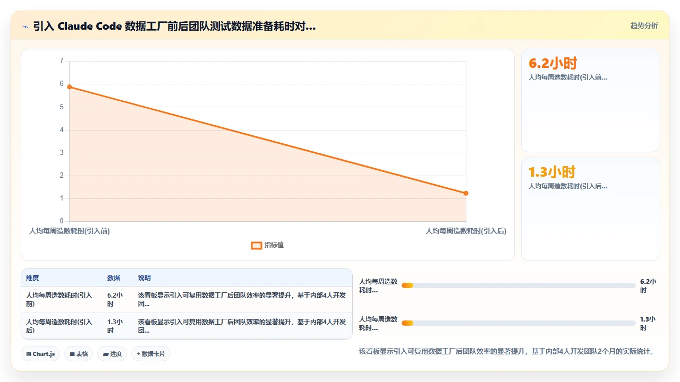Click the 趋势分析 label in header
Screen dimensions: 680x382
[x=644, y=25]
